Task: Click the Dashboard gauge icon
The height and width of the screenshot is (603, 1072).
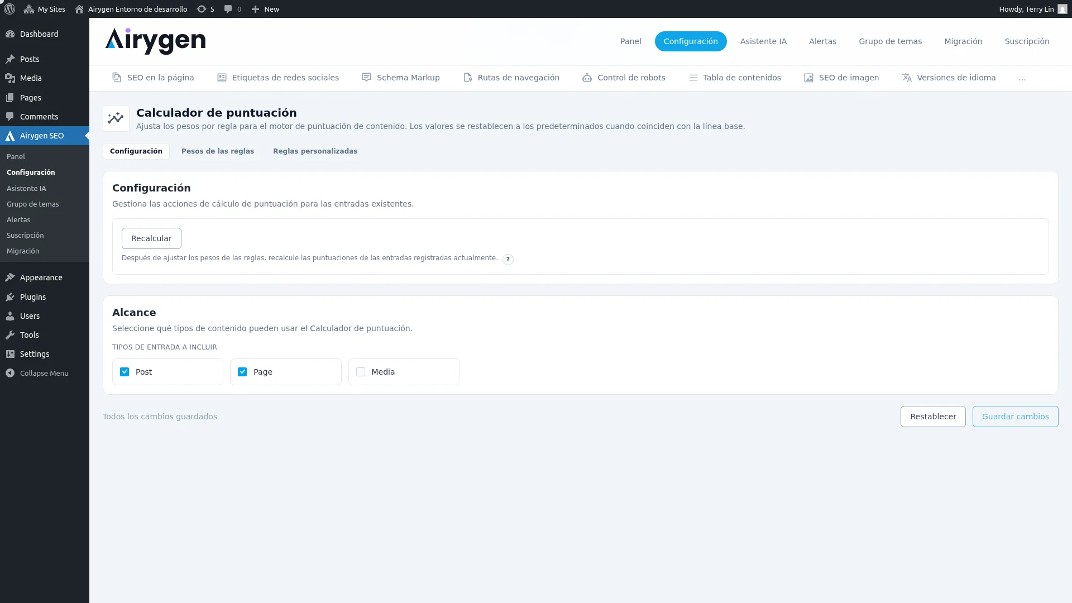Action: pyautogui.click(x=10, y=34)
